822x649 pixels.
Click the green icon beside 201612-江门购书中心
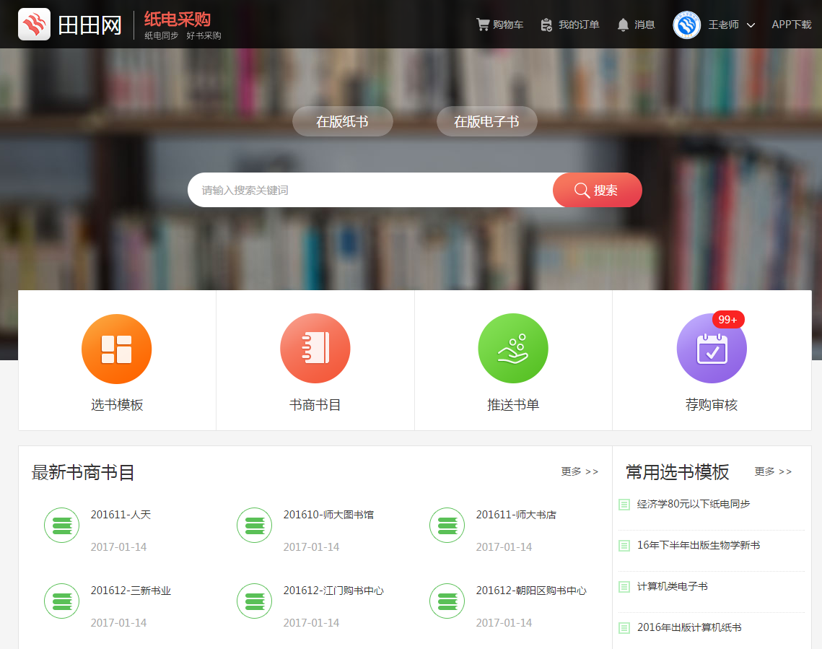click(254, 601)
